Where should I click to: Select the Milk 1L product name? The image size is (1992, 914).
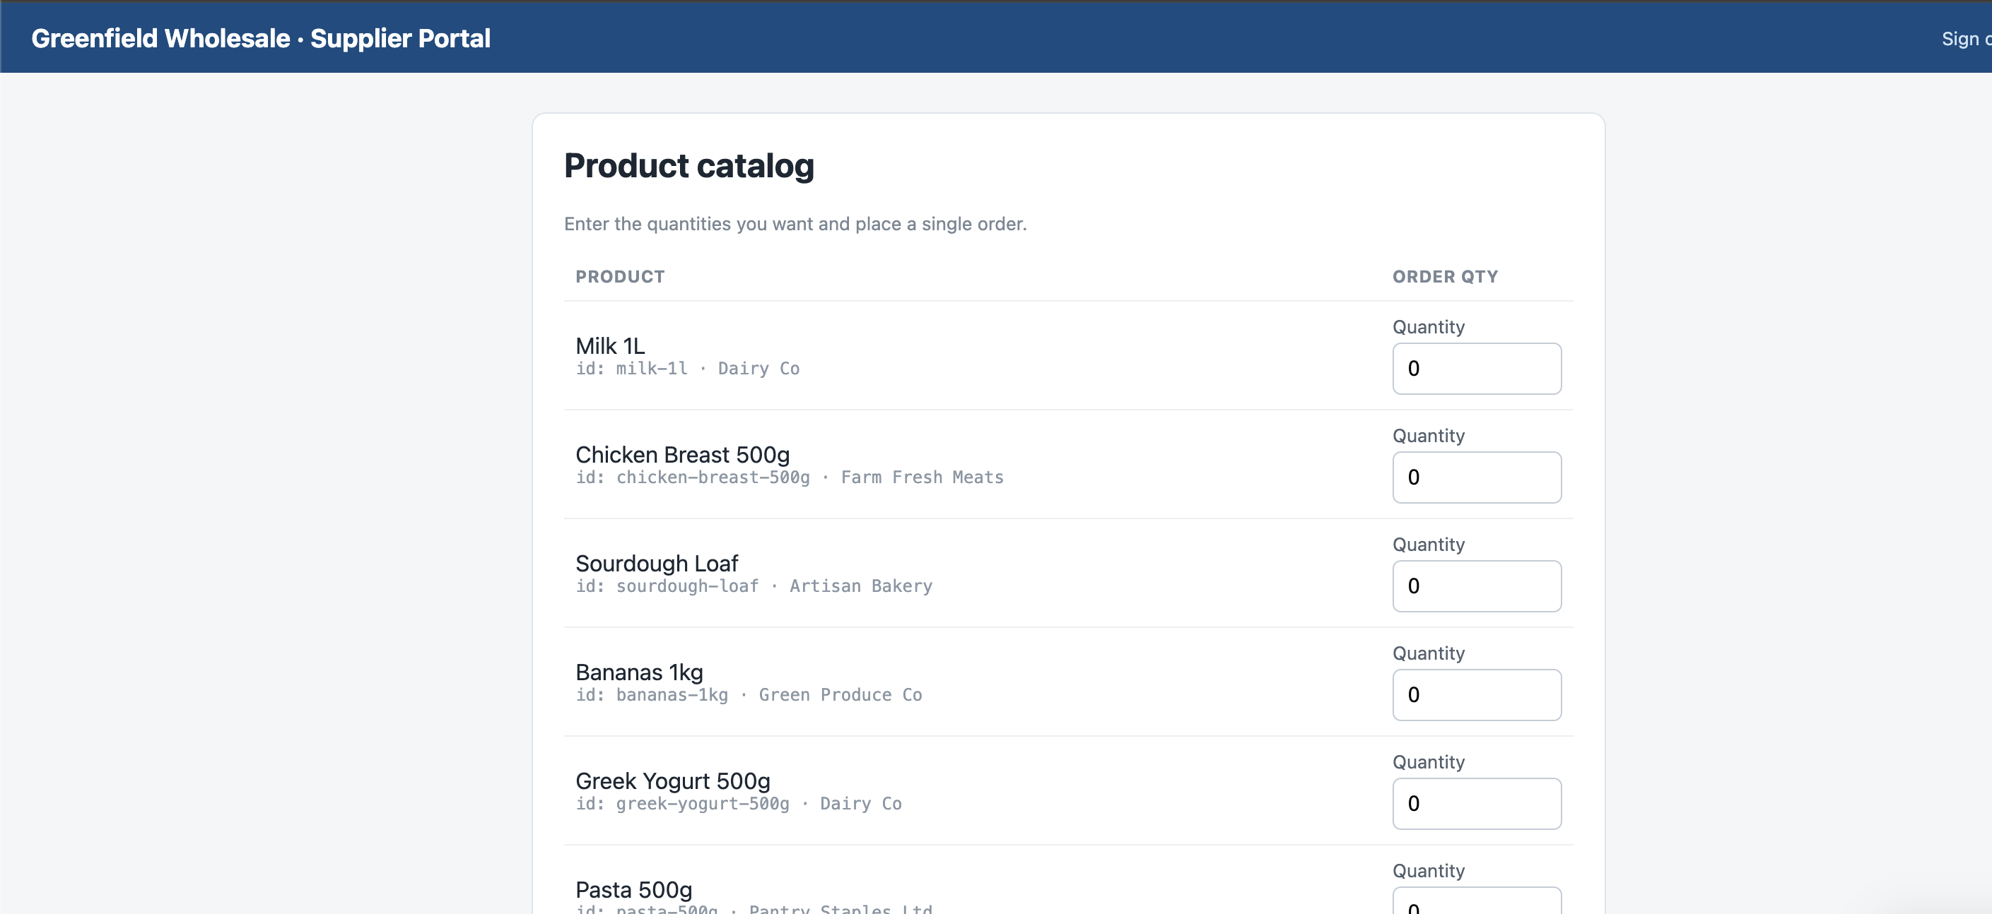pos(610,345)
